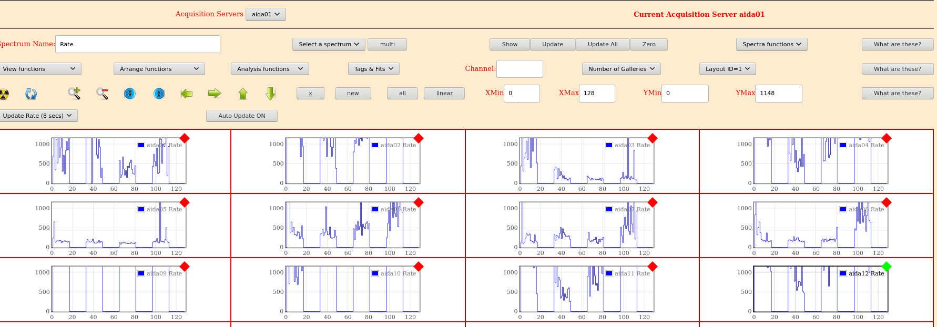Toggle the green diamond on aida12 plot

pos(887,267)
